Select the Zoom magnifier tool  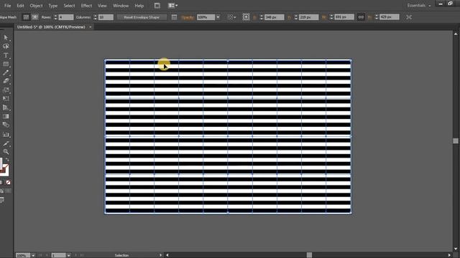pyautogui.click(x=6, y=152)
